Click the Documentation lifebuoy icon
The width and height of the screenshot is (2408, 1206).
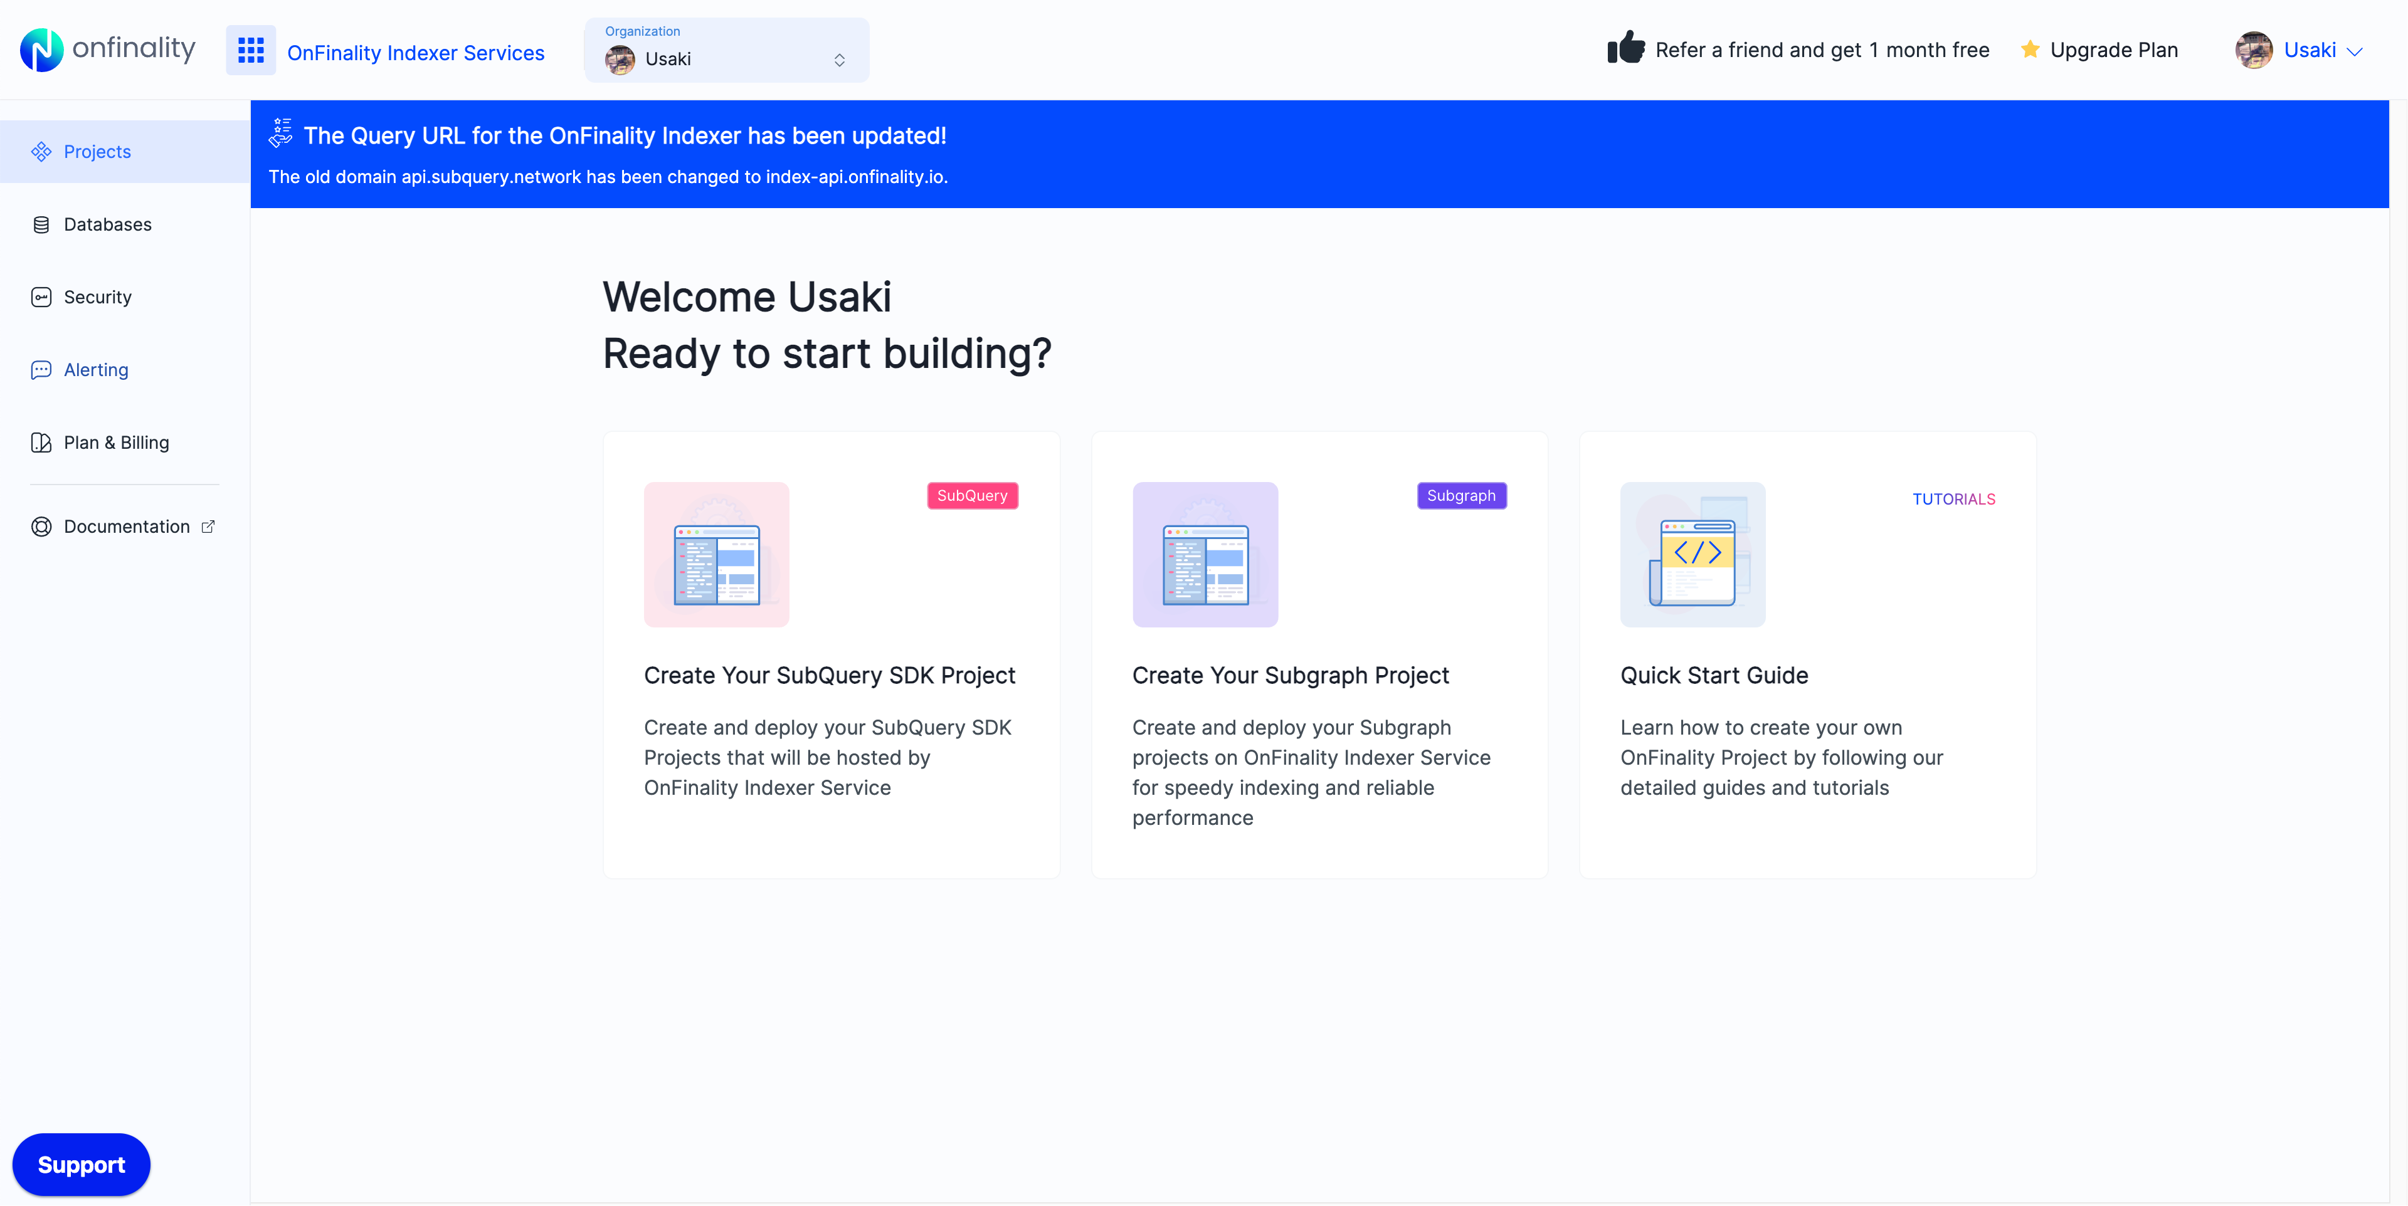coord(41,527)
